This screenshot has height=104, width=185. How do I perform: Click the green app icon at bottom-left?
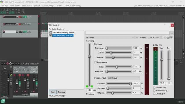[3, 101]
